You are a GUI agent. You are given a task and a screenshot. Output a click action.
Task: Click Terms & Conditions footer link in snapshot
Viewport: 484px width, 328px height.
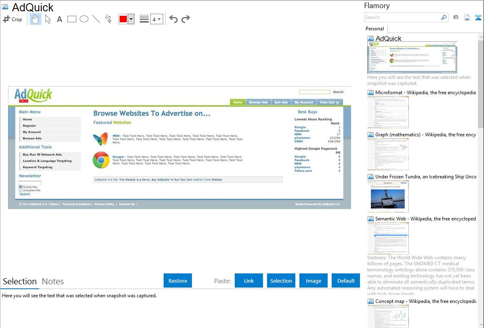click(76, 204)
